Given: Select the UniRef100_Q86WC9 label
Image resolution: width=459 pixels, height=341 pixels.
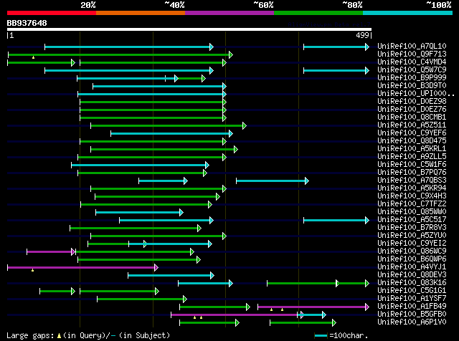Looking at the screenshot, I should pos(412,251).
